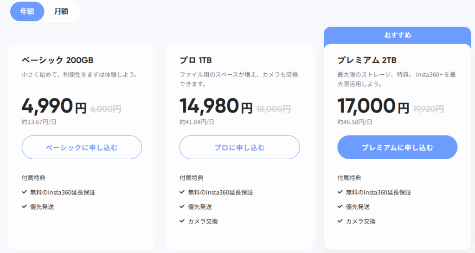Click checkmark beside Premium 優先発送

[340, 207]
